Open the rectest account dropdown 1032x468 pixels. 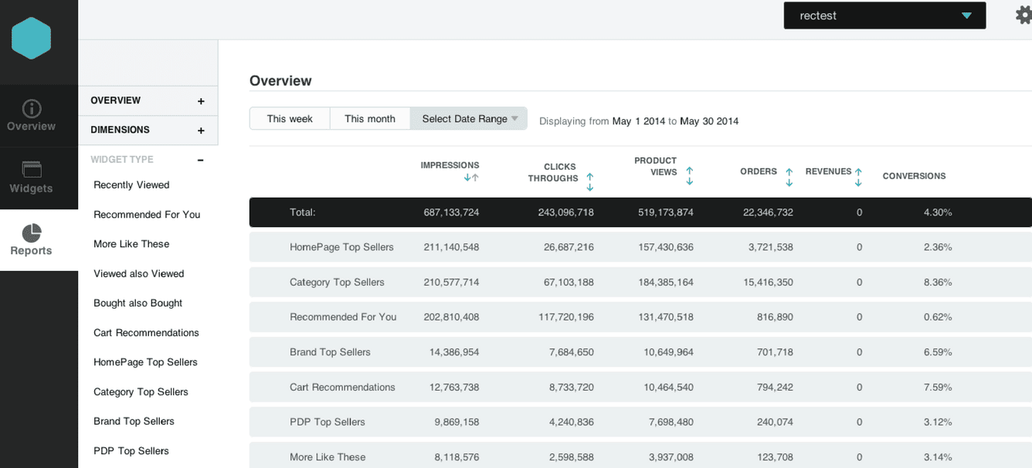point(884,15)
